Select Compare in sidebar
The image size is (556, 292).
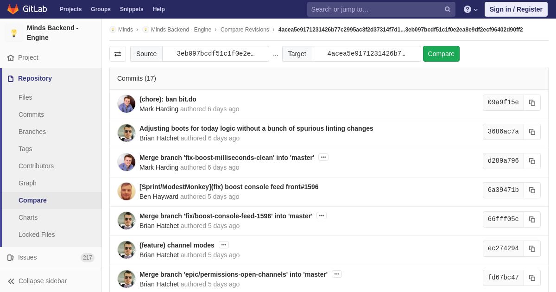click(x=32, y=200)
